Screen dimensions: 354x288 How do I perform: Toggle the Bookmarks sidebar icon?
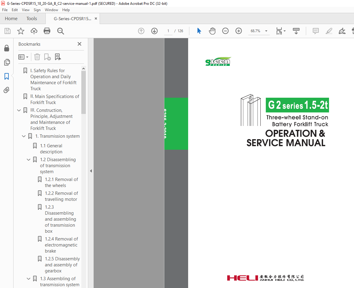pyautogui.click(x=7, y=76)
